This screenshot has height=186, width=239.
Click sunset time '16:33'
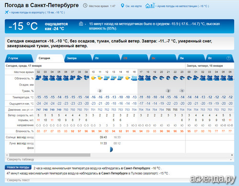pos(117,137)
